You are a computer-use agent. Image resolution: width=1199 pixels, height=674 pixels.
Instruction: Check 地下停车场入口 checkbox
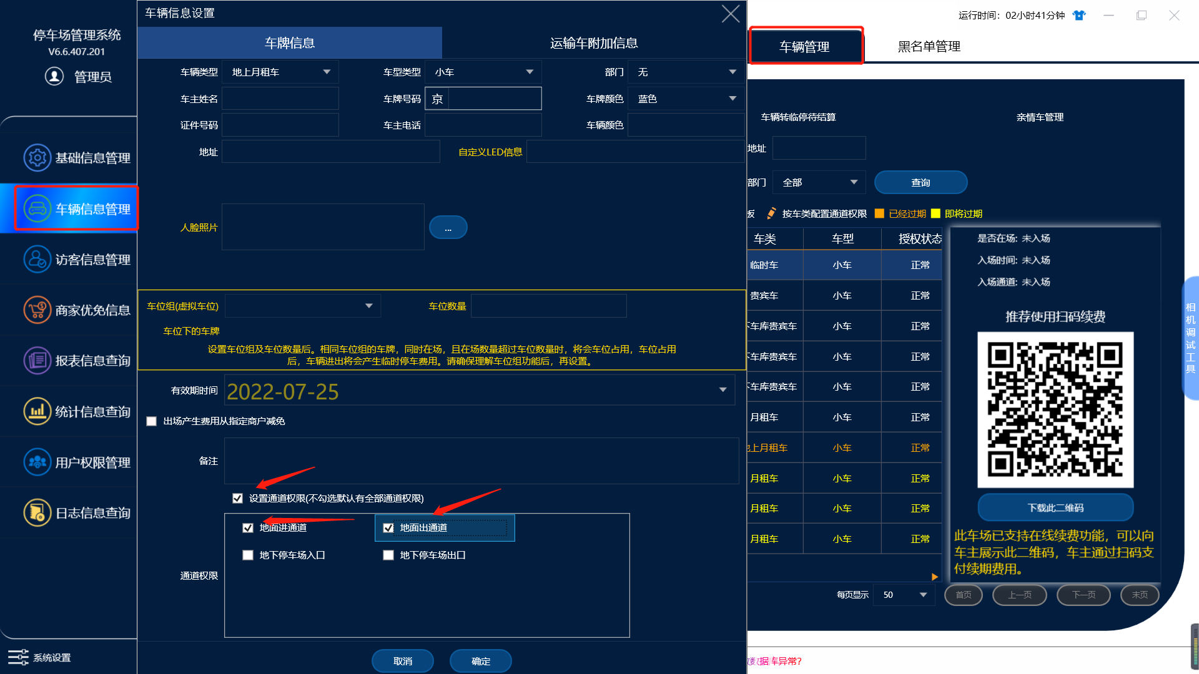(248, 555)
